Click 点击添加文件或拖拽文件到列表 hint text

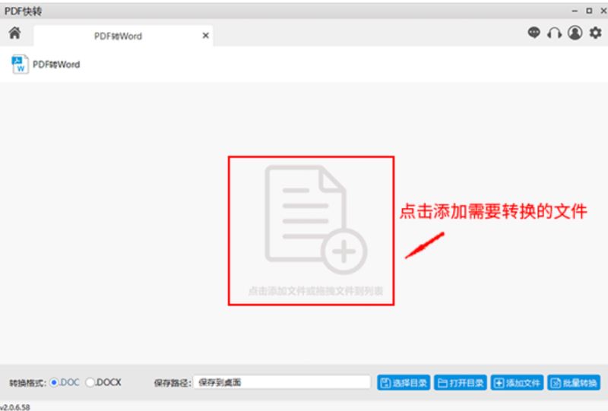[x=315, y=291]
